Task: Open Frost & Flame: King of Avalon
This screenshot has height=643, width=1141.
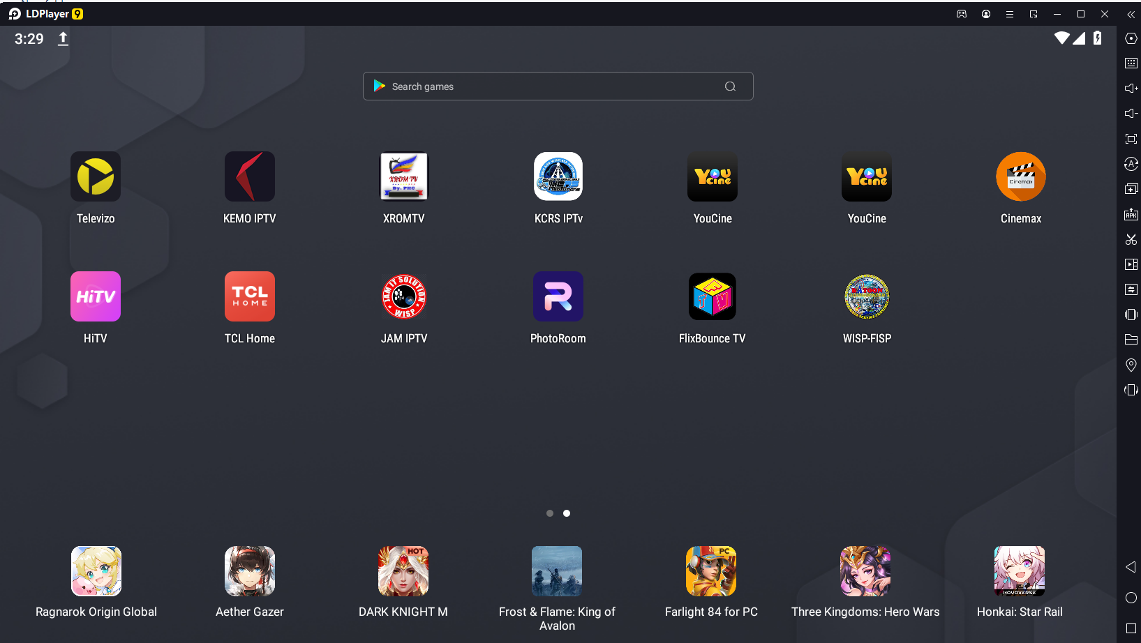Action: click(x=557, y=571)
